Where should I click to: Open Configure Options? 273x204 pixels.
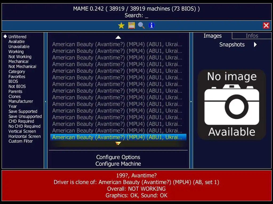pyautogui.click(x=118, y=157)
